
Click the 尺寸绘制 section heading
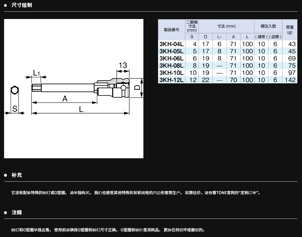click(x=22, y=5)
